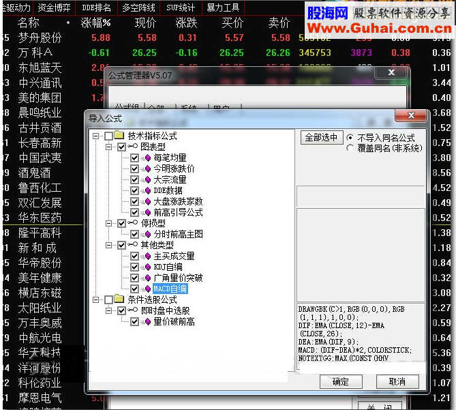Click the 现价 column header
This screenshot has height=410, width=456.
[x=145, y=23]
